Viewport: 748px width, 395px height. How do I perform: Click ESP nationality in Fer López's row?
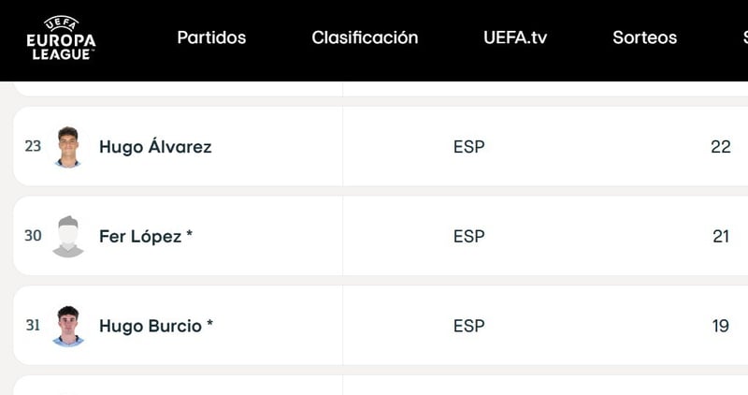(x=468, y=237)
